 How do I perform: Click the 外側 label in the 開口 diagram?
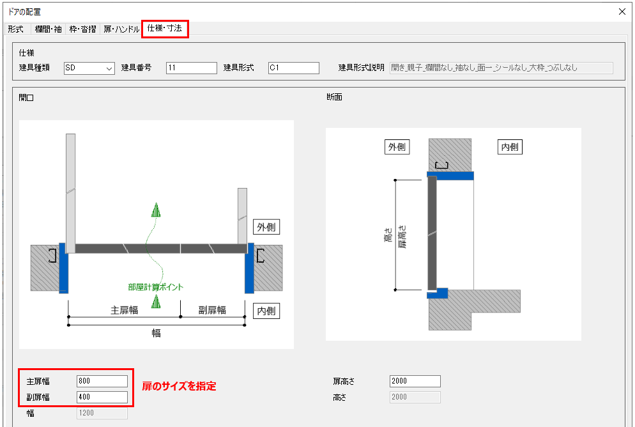click(x=267, y=226)
